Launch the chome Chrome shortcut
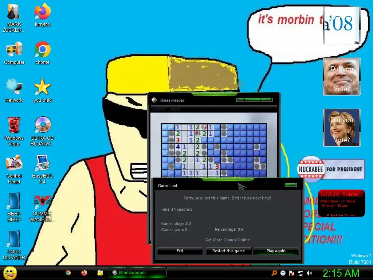The width and height of the screenshot is (373, 280). (42, 53)
